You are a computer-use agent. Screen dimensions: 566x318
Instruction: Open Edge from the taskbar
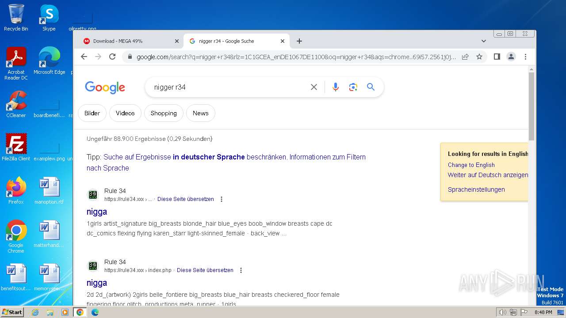tap(95, 312)
